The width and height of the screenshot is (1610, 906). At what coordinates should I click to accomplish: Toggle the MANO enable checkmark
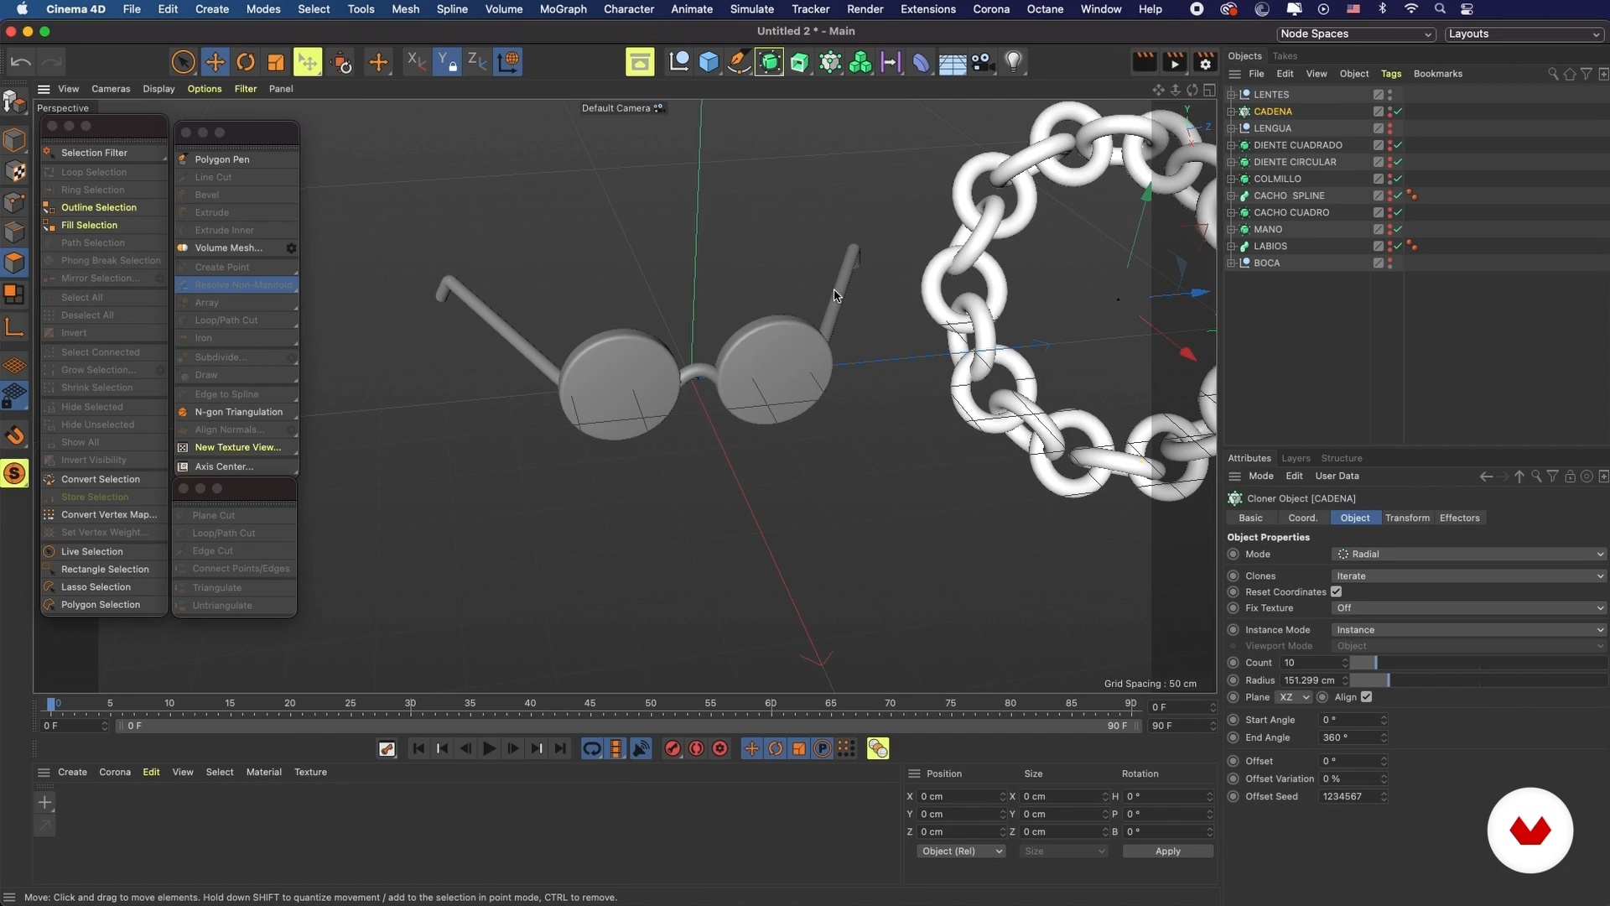coord(1400,229)
